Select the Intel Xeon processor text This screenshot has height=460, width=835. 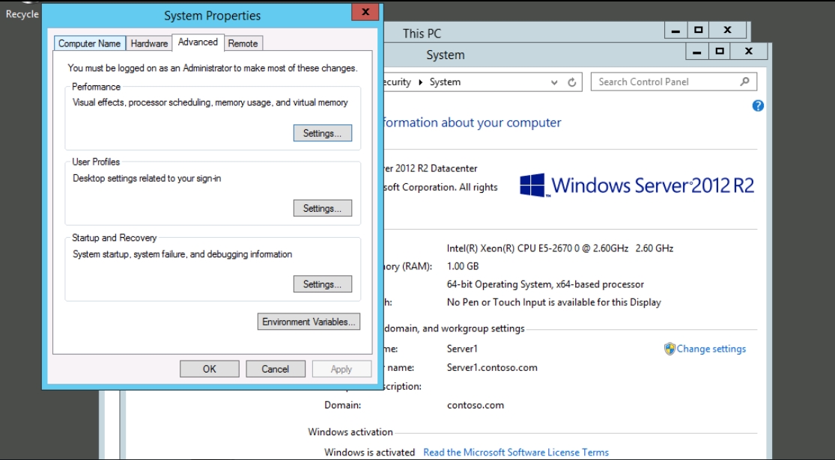(x=560, y=248)
